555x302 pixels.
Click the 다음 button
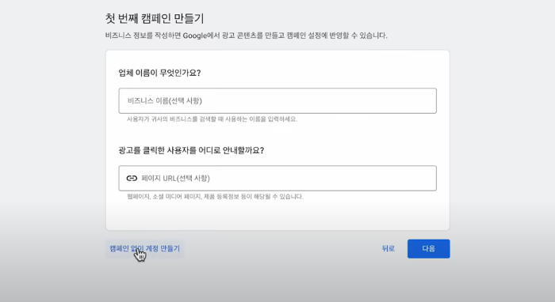coord(429,249)
